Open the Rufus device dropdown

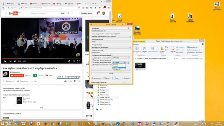click(111, 31)
